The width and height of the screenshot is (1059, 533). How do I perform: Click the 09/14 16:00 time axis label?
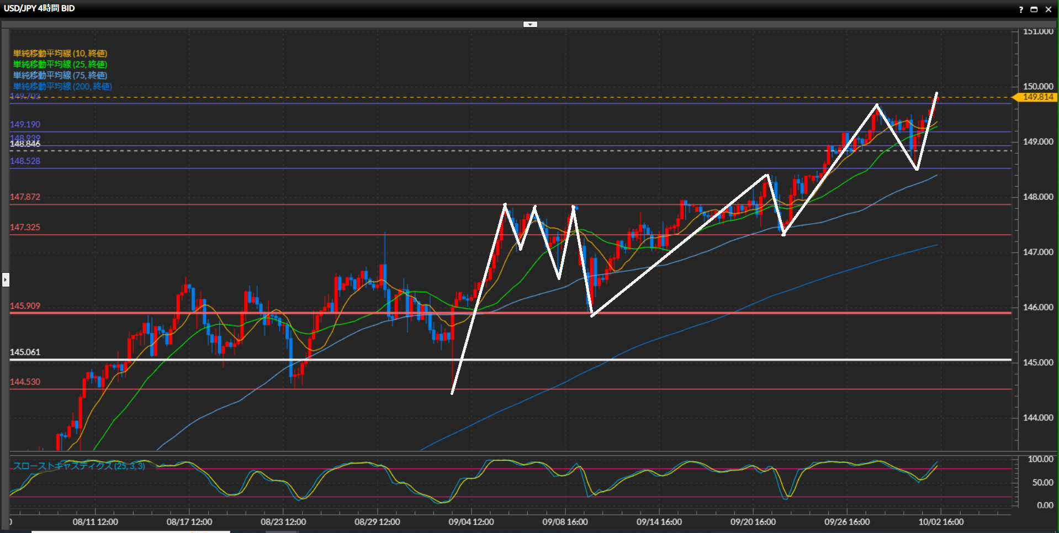coord(659,522)
